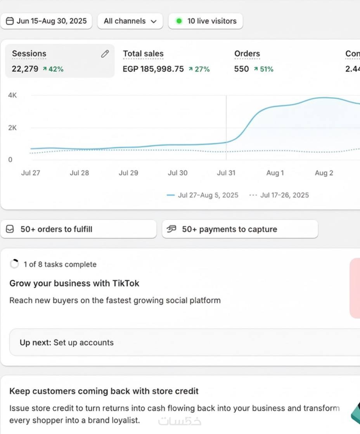Image resolution: width=360 pixels, height=434 pixels.
Task: Toggle the Jul 27-Aug 5, 2025 legend series
Action: [x=202, y=195]
